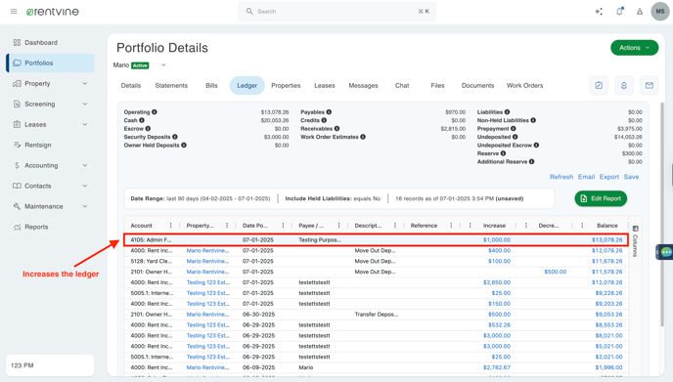Click the Additional Reserve info icon

pos(532,161)
